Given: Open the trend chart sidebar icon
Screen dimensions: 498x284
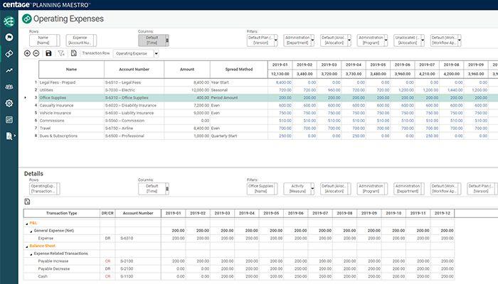Looking at the screenshot, I should coord(9,70).
